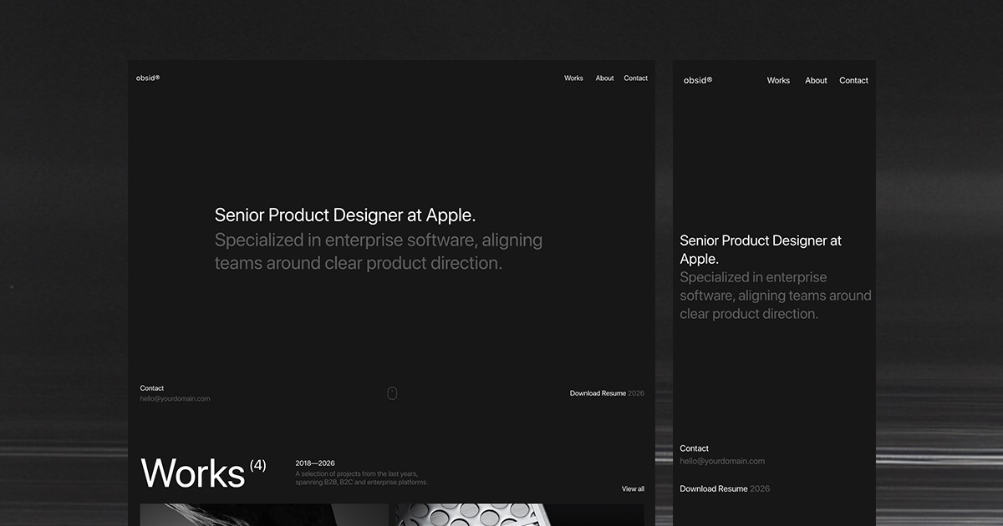Click the obsid® logo in the mobile header
The image size is (1003, 526).
pos(697,80)
